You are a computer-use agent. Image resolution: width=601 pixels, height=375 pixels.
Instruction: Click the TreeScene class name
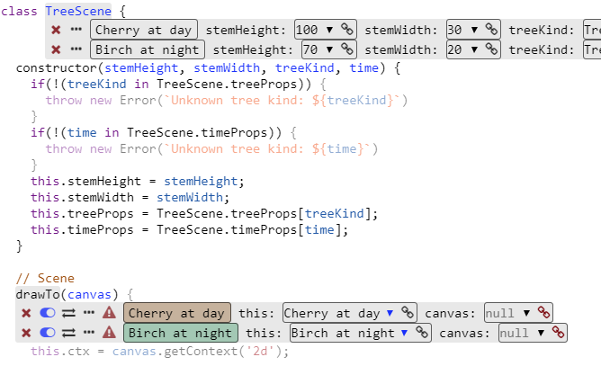point(78,10)
